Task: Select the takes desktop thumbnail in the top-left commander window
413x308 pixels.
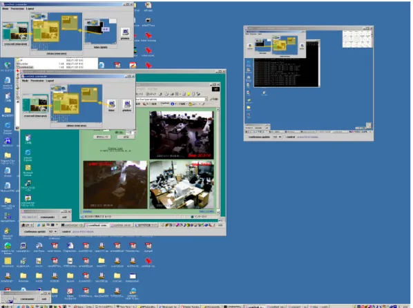Action: 100,33
